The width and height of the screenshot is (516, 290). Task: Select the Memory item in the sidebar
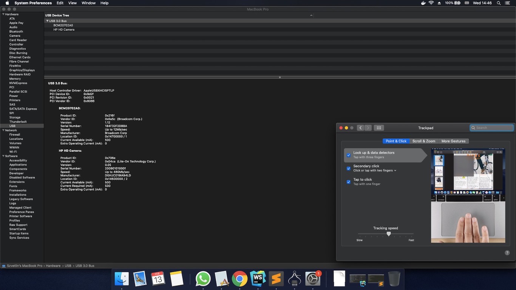point(15,79)
